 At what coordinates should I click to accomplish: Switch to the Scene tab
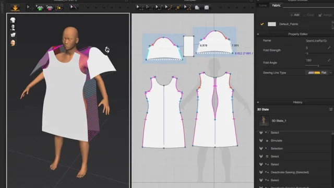tap(263, 6)
